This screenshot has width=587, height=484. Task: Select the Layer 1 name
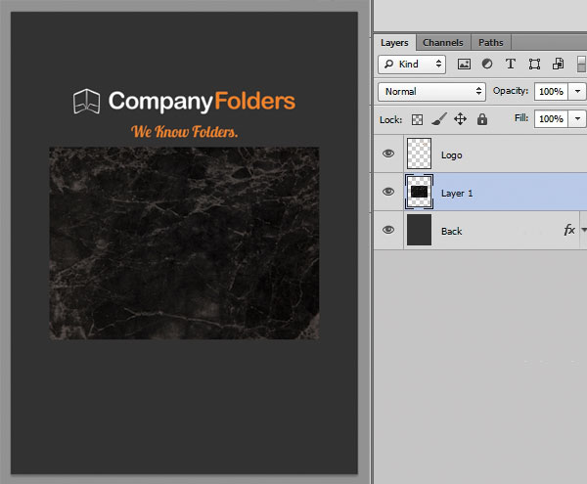pos(457,194)
